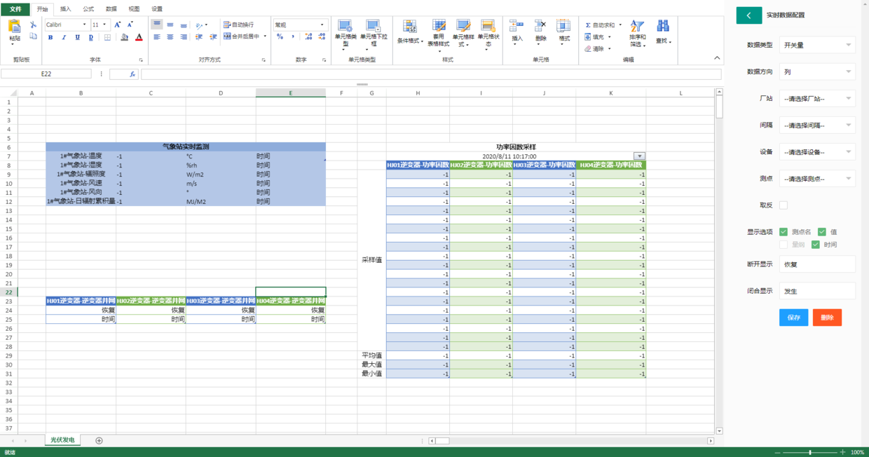Open the 数据方向 dropdown

[817, 71]
